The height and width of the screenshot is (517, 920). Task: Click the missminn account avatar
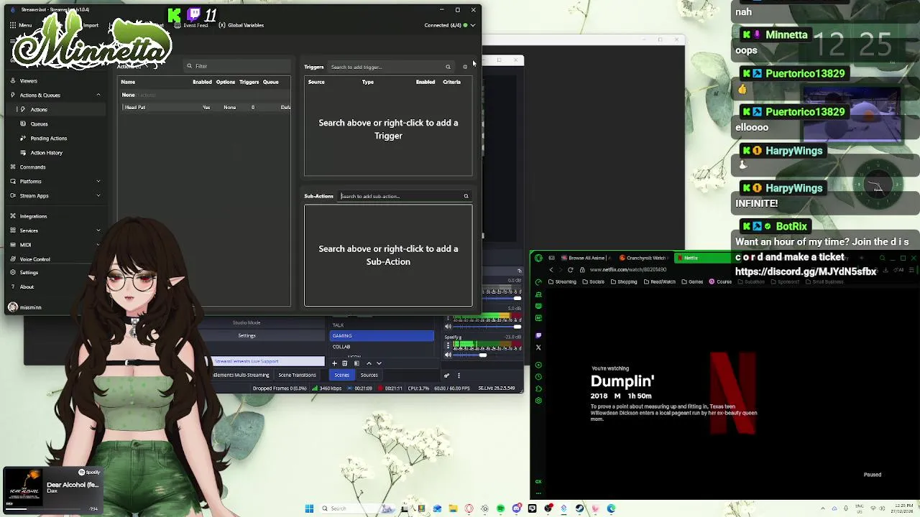click(13, 307)
